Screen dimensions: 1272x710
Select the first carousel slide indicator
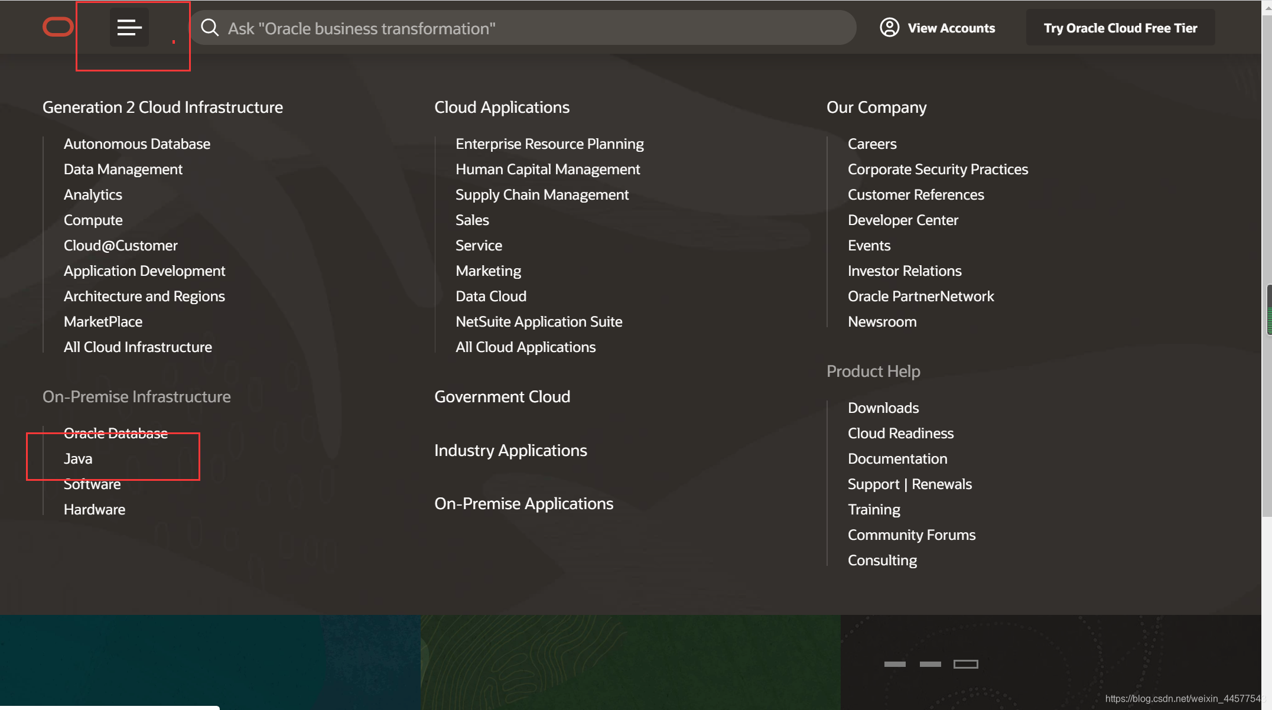pos(894,664)
